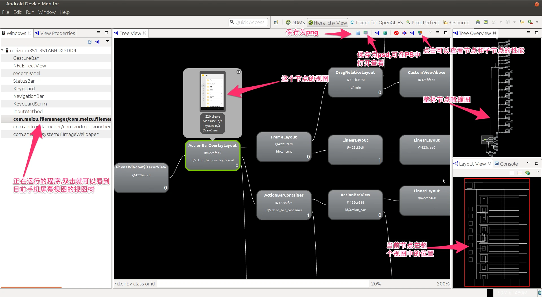542x297 pixels.
Task: Save the layers as PSD
Action: coord(366,33)
